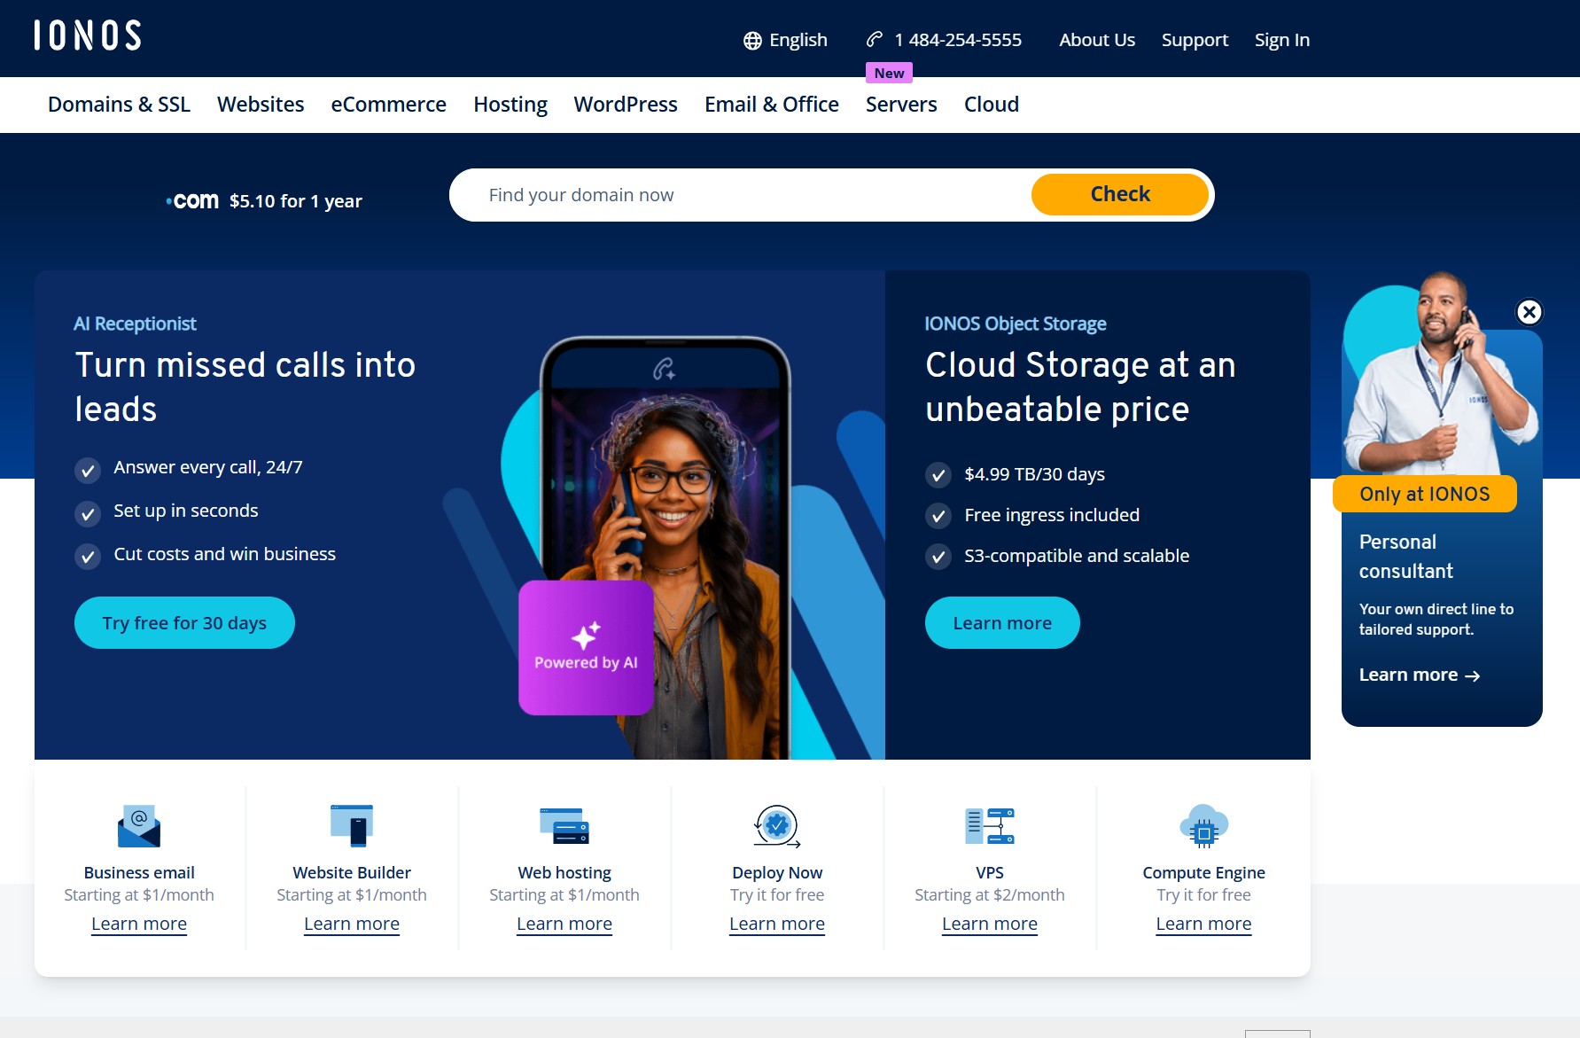The image size is (1580, 1038).
Task: Click Learn more under Deploy Now
Action: [777, 924]
